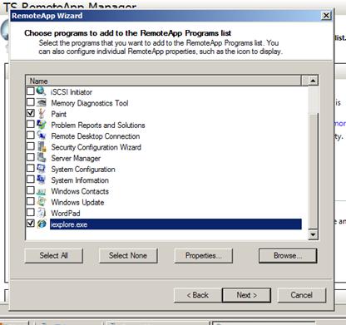Click the Security Configuration Wizard icon
This screenshot has width=346, height=325.
pos(42,146)
